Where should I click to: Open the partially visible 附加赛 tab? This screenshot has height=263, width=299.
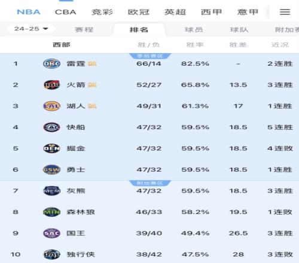(287, 30)
